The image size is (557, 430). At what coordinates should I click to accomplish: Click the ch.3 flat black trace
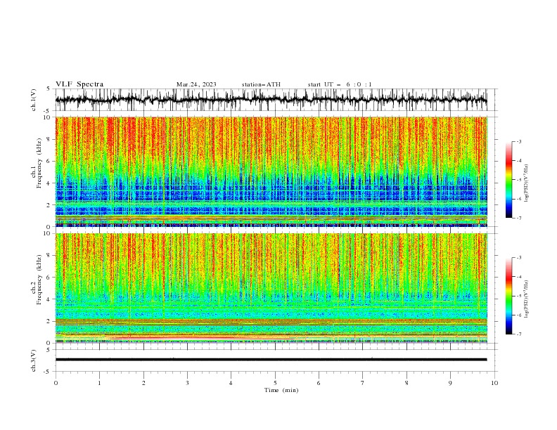click(x=271, y=360)
